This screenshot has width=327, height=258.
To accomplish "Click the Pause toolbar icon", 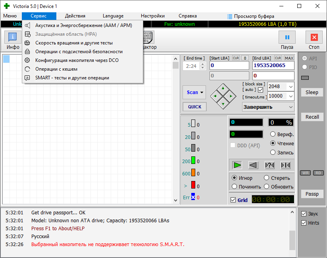I will pyautogui.click(x=287, y=37).
